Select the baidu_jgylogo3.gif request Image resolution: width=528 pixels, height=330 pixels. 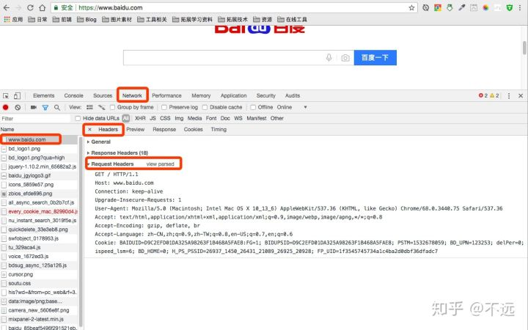(39, 175)
